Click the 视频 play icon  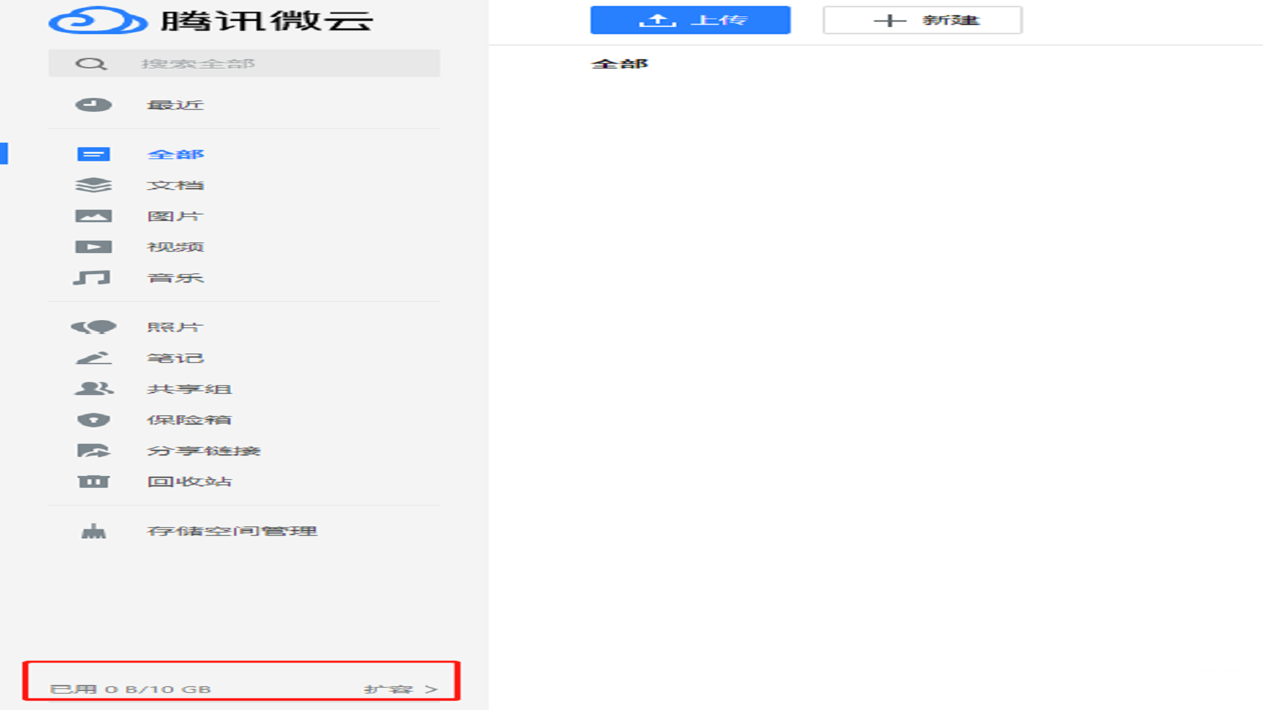tap(93, 247)
